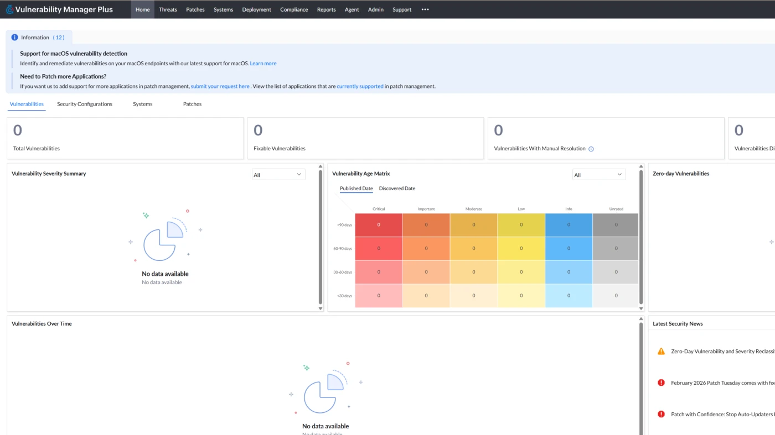Click the Zero-day Vulnerabilities panel title
This screenshot has height=435, width=775.
[x=681, y=174]
